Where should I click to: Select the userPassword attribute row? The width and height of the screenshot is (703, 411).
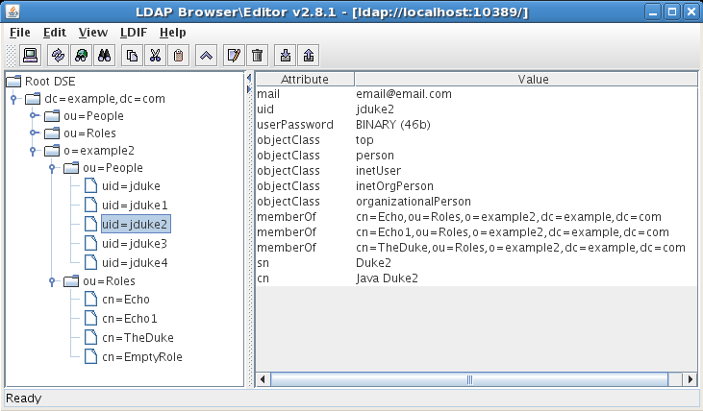[x=295, y=125]
